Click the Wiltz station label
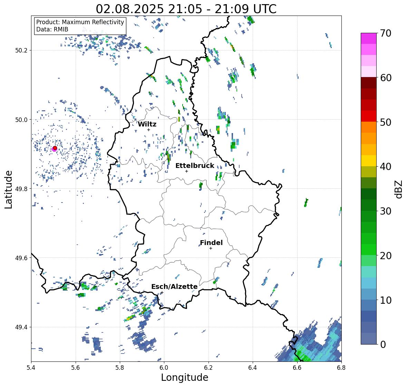Screen dimensions: 407x386 coord(147,124)
